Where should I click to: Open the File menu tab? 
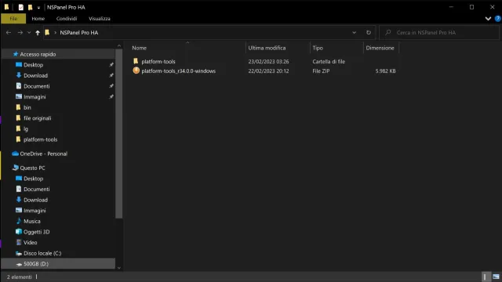point(13,19)
